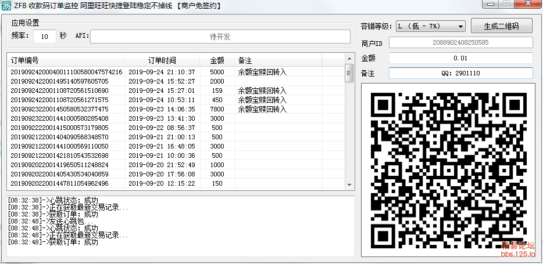
Task: Click the order list scroll up arrow
Action: tap(349, 58)
